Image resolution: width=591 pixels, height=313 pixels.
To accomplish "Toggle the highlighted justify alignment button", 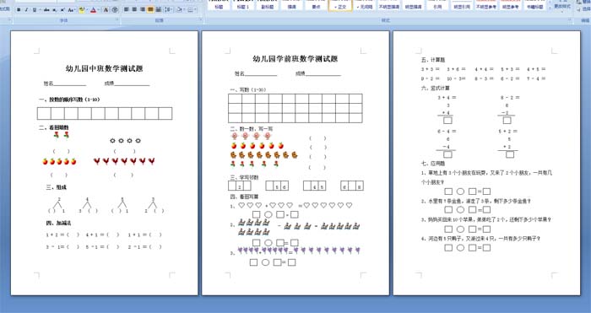I will [150, 9].
